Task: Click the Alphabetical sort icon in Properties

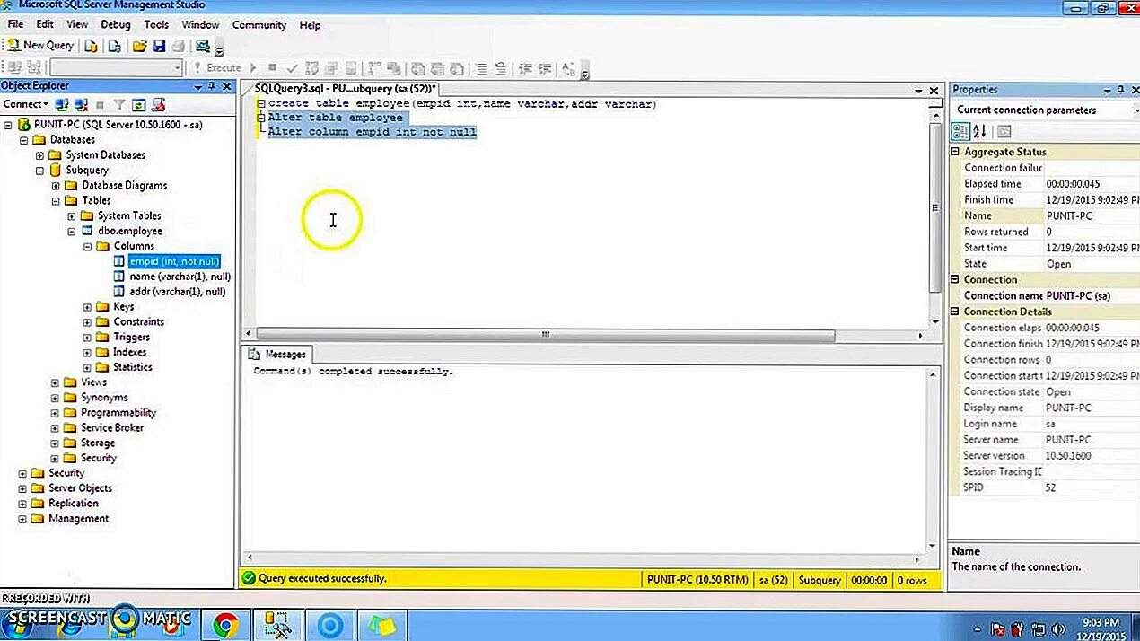Action: 979,131
